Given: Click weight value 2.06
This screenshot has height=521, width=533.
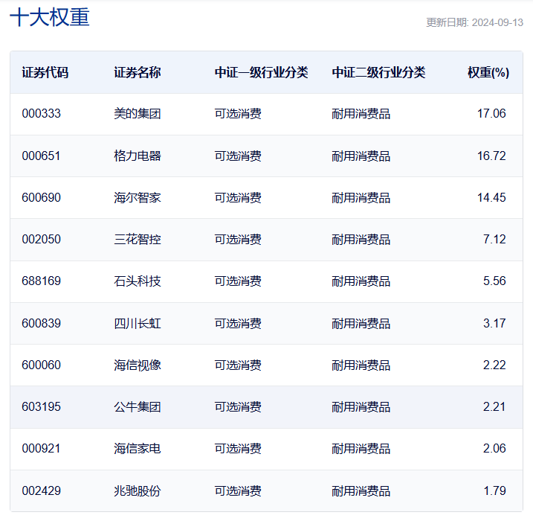Looking at the screenshot, I should (494, 448).
